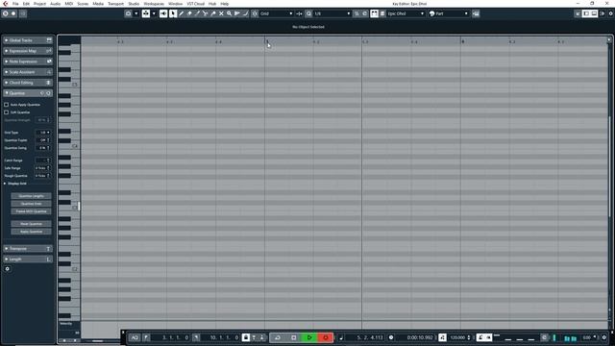Toggle Acoustic Feedback speaker icon

(163, 13)
